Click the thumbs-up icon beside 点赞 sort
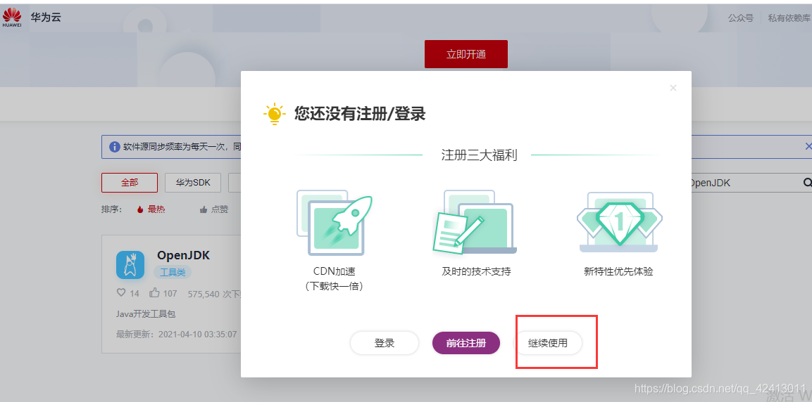Image resolution: width=812 pixels, height=402 pixels. pos(204,209)
